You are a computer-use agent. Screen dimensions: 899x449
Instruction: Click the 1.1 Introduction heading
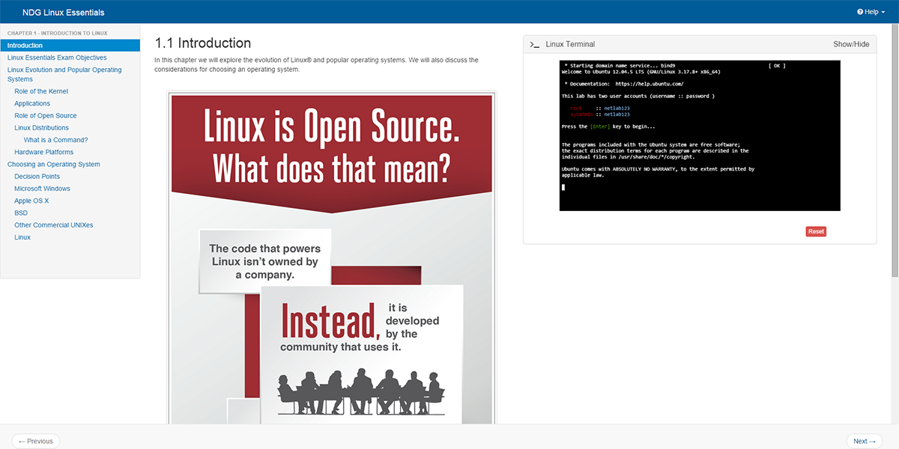pos(202,43)
